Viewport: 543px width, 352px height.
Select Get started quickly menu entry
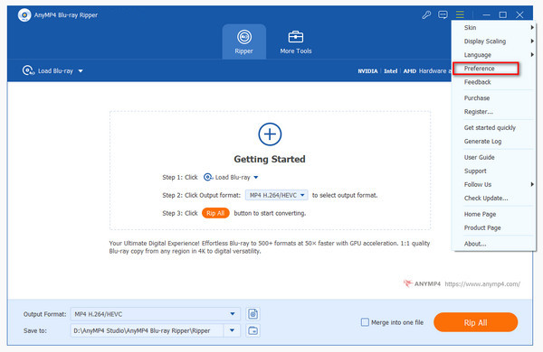point(494,128)
